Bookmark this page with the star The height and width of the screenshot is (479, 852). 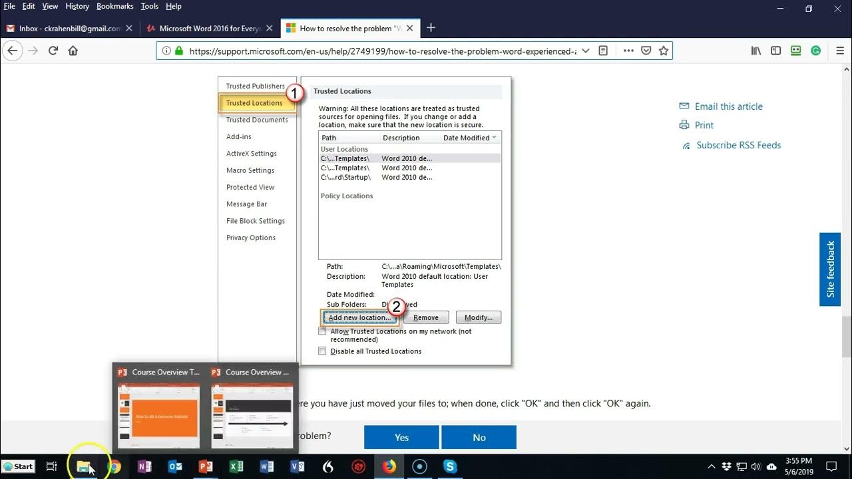point(663,51)
